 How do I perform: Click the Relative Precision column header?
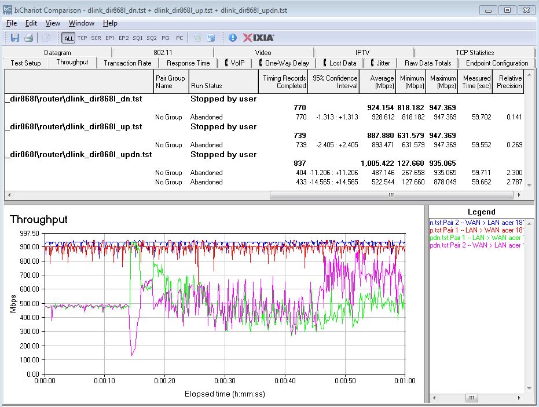pos(508,82)
